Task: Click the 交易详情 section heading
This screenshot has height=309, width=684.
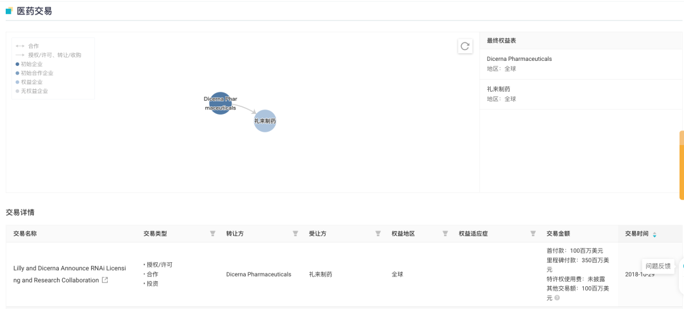Action: tap(20, 213)
